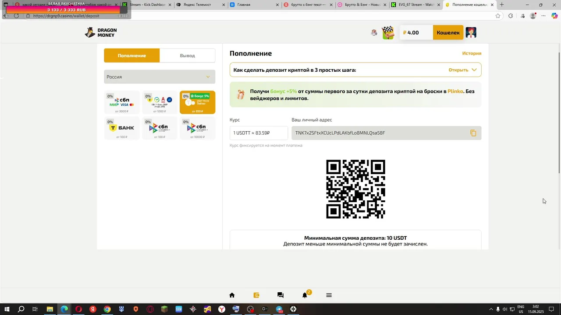Open a new browser tab
561x315 pixels.
[502, 5]
